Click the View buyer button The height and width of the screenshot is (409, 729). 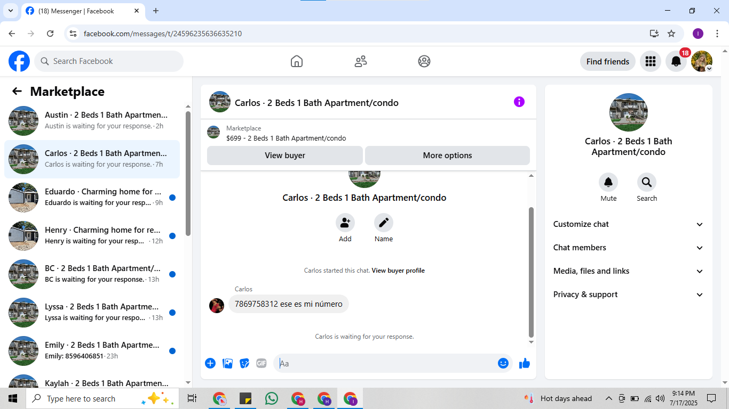tap(285, 156)
